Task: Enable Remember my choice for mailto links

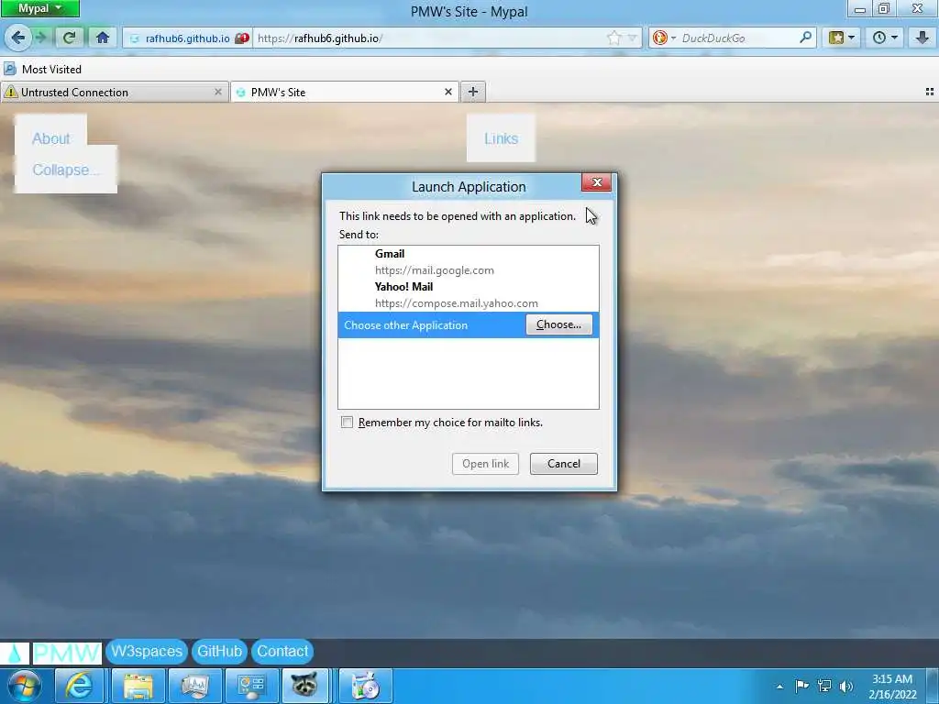Action: [x=347, y=422]
